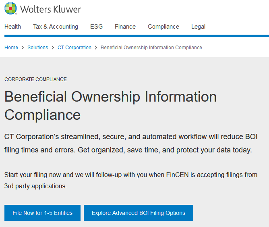Screen dimensions: 269x227
Task: Follow the Solutions breadcrumb link
Action: pos(38,48)
